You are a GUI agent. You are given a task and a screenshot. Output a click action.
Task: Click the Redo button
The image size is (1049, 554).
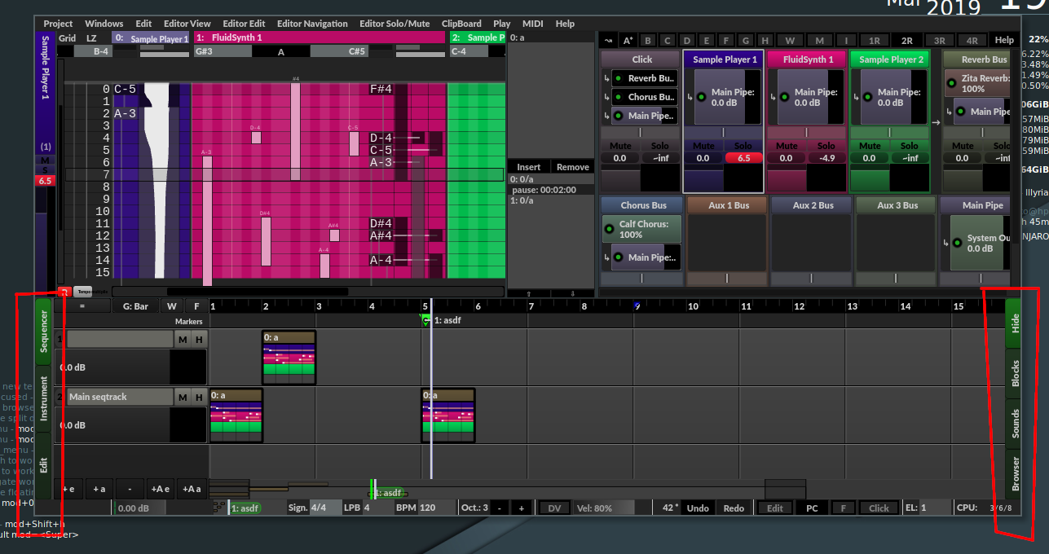[734, 508]
